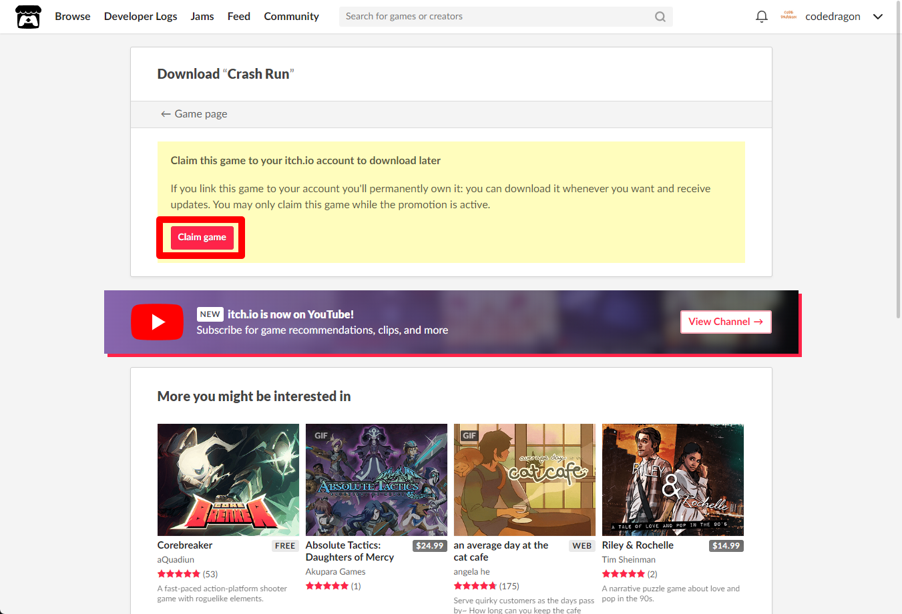Click Corebreaker star rating (53)
Image resolution: width=902 pixels, height=614 pixels.
188,574
